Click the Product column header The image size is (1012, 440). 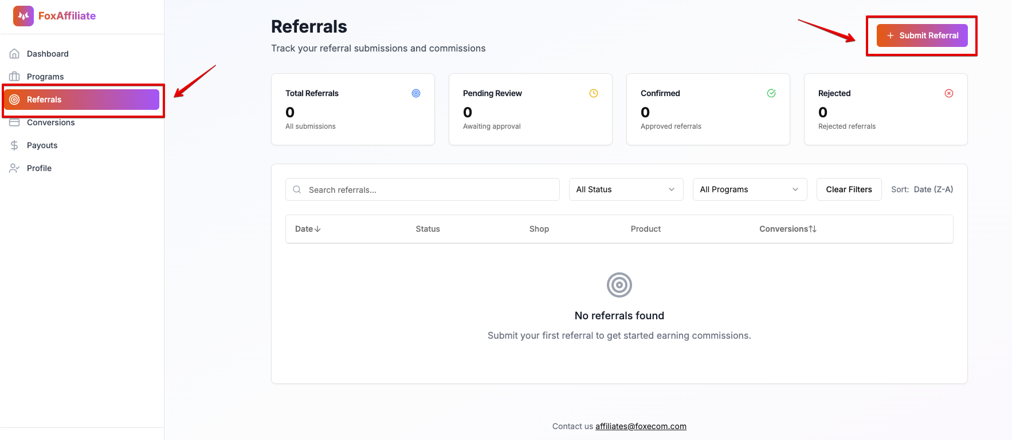coord(646,229)
